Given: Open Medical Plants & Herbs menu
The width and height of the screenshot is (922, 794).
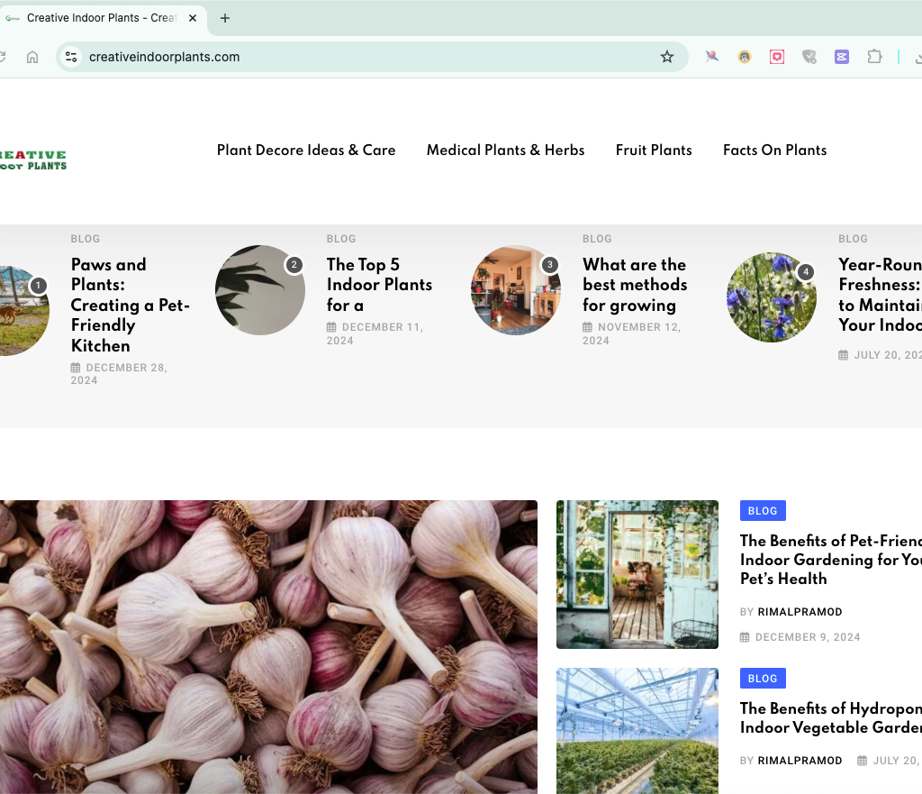Looking at the screenshot, I should point(505,151).
